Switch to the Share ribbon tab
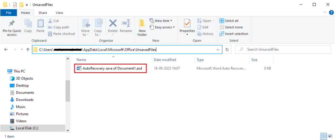335x140 pixels. coord(43,13)
